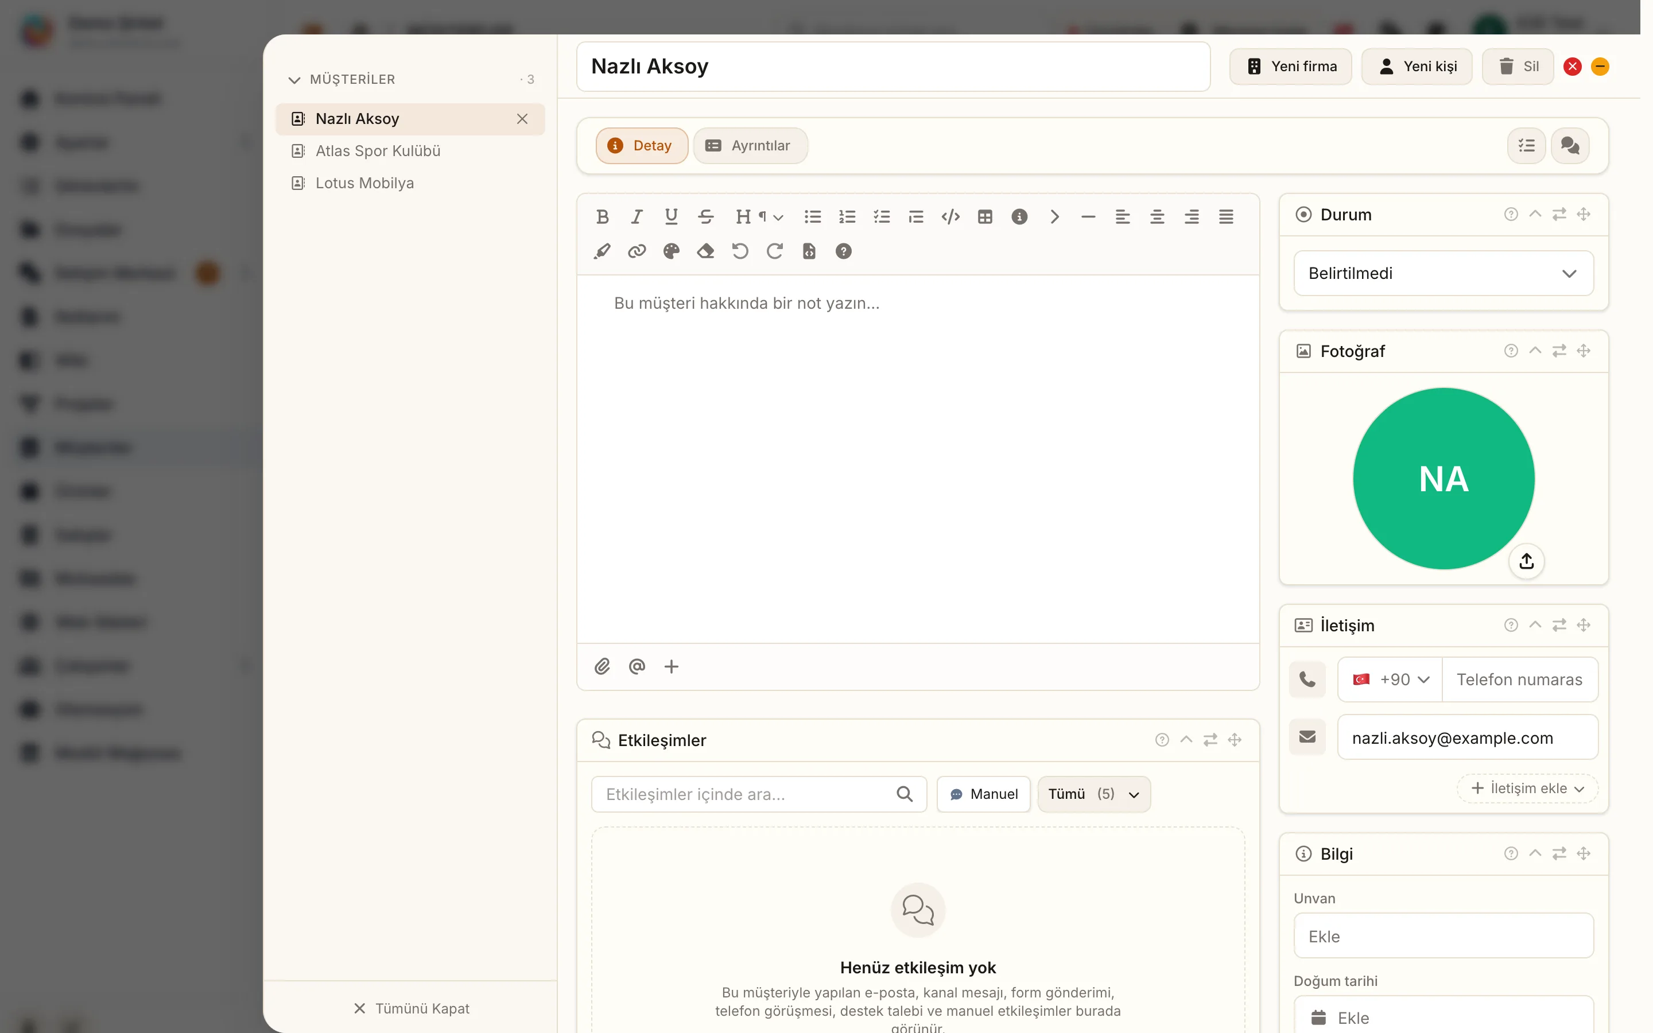The width and height of the screenshot is (1653, 1033).
Task: Insert a horizontal rule in the note
Action: click(x=1088, y=216)
